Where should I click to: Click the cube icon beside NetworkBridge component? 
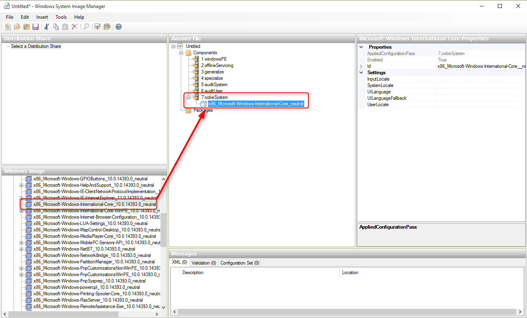(x=29, y=255)
